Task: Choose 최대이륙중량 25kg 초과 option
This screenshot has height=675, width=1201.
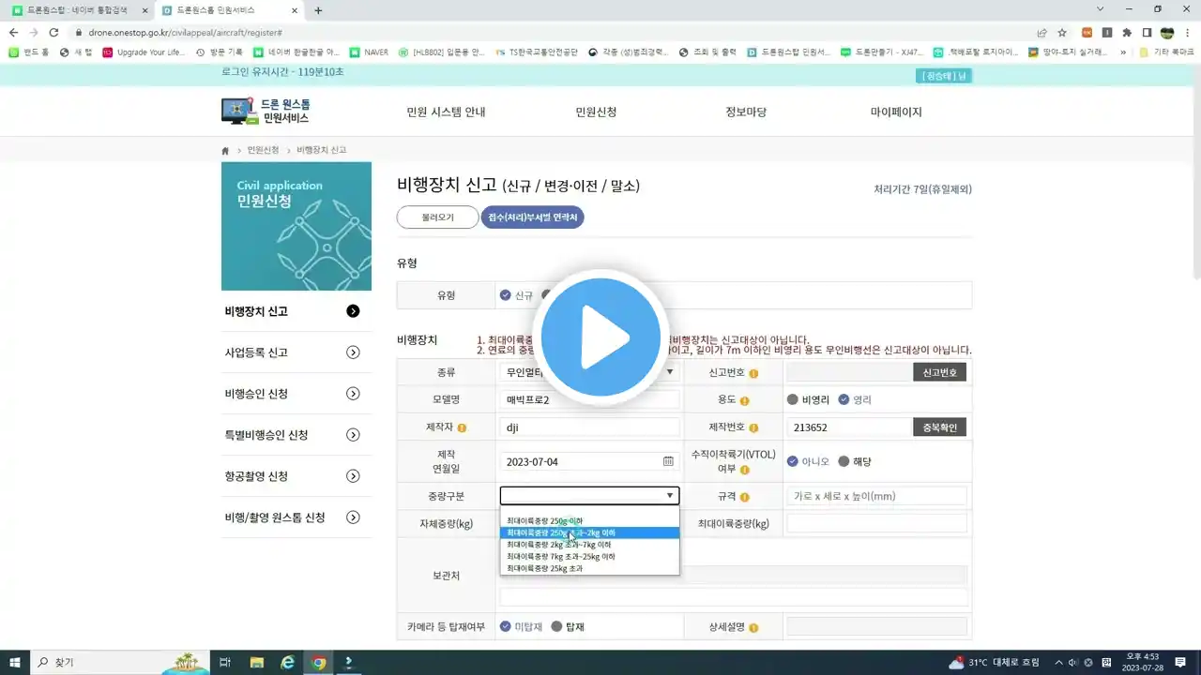Action: pyautogui.click(x=589, y=568)
